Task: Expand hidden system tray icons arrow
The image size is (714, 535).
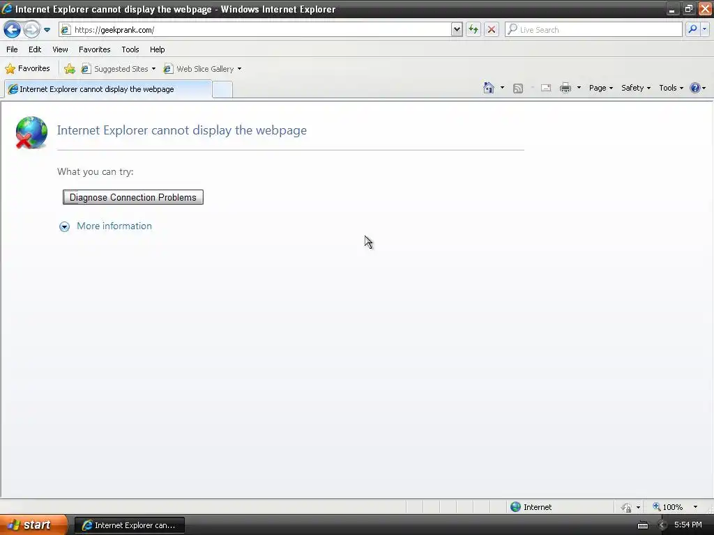Action: [662, 525]
